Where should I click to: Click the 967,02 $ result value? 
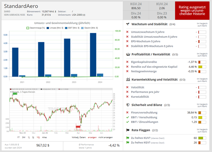(x=43, y=145)
